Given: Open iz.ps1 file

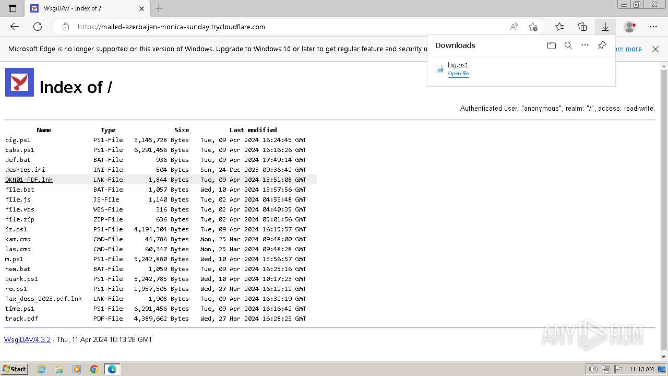Looking at the screenshot, I should pos(16,229).
